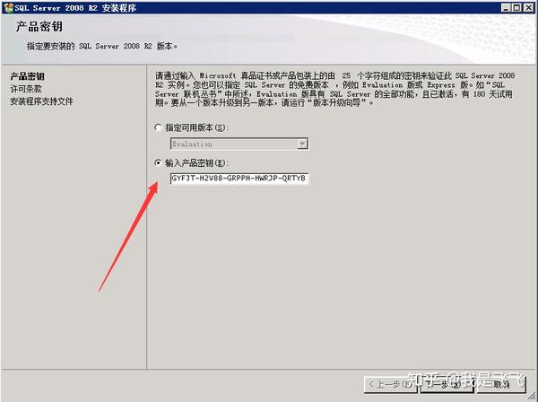Click the SQL Server installer title bar icon
Screen dimensions: 538x402
[8, 7]
